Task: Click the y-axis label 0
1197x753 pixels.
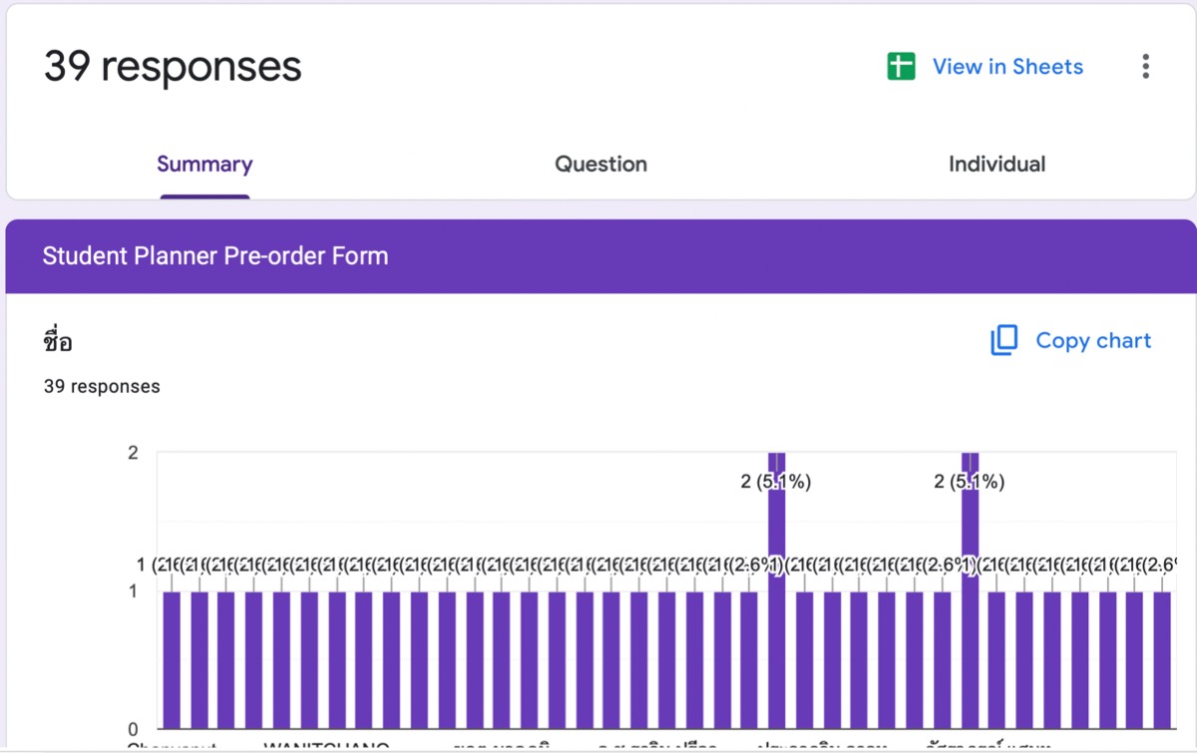Action: (x=133, y=729)
